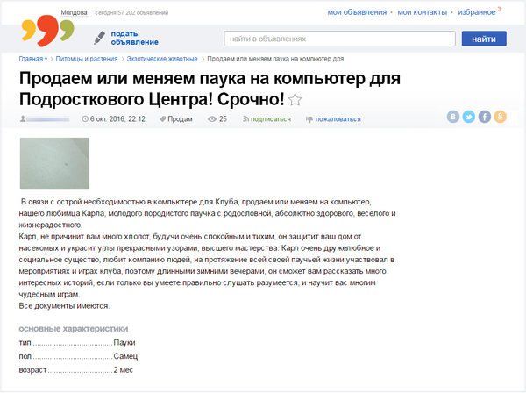Share listing on Twitter
This screenshot has width=526, height=393.
(469, 118)
